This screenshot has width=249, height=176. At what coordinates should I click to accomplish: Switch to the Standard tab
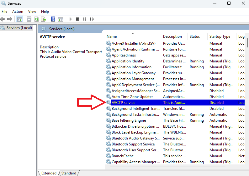69,173
